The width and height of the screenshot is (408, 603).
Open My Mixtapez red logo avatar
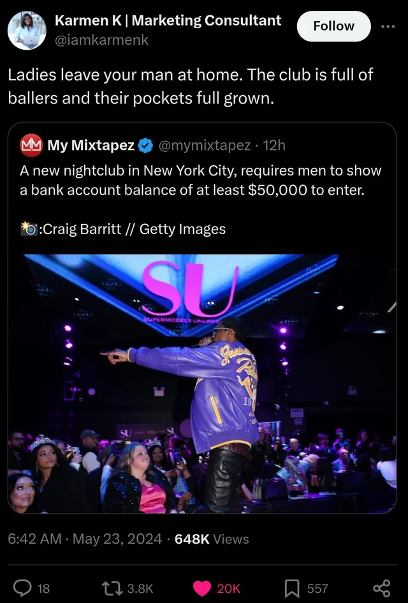pyautogui.click(x=31, y=145)
